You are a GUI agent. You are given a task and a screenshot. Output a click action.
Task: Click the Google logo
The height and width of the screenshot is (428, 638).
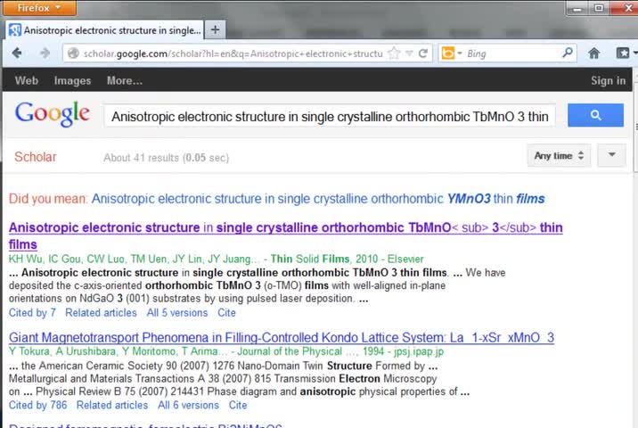point(52,114)
